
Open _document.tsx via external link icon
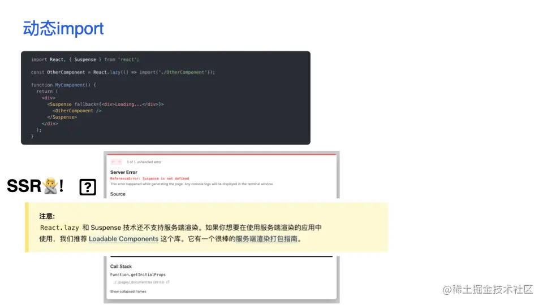pos(168,282)
